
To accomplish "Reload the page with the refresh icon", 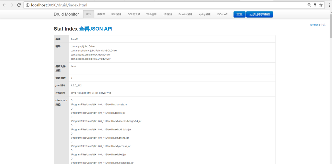I will pos(19,5).
